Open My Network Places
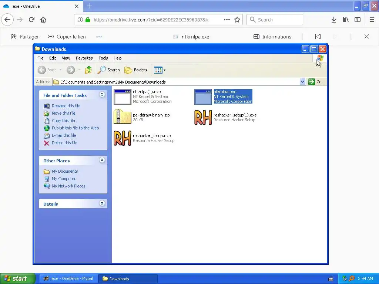 (x=68, y=186)
